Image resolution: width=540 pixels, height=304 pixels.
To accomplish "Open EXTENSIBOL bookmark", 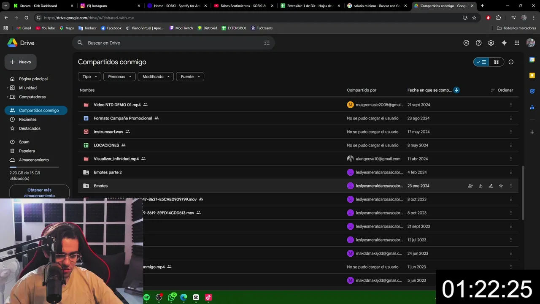I will (x=235, y=28).
